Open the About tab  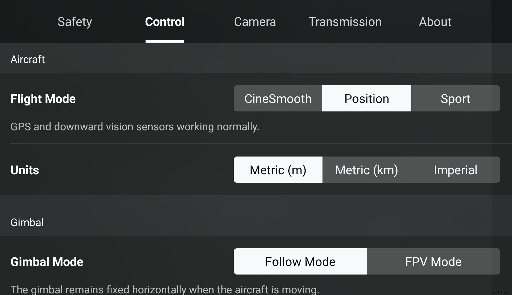435,22
